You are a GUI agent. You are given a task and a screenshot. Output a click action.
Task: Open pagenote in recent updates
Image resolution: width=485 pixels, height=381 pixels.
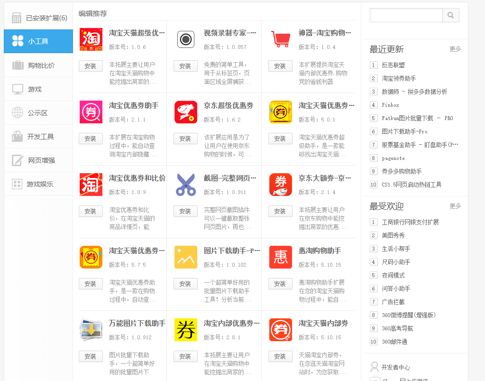click(393, 158)
